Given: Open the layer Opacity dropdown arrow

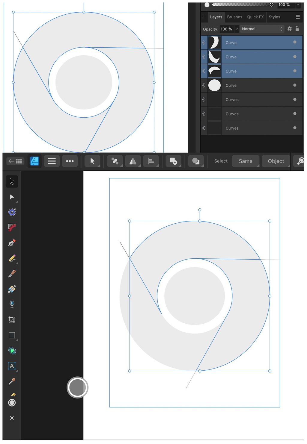Looking at the screenshot, I should (x=237, y=29).
